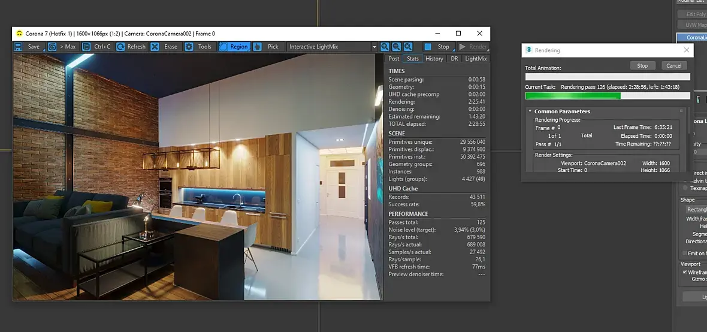
Task: Click the Ctrl+C clipboard copy icon
Action: [x=86, y=47]
